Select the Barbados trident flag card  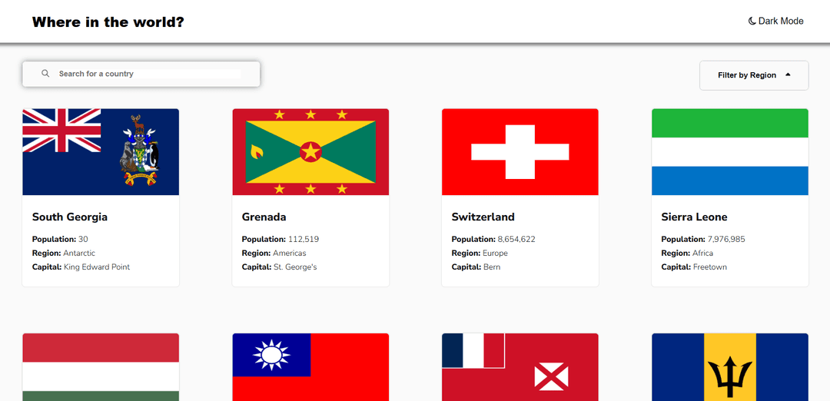click(730, 367)
